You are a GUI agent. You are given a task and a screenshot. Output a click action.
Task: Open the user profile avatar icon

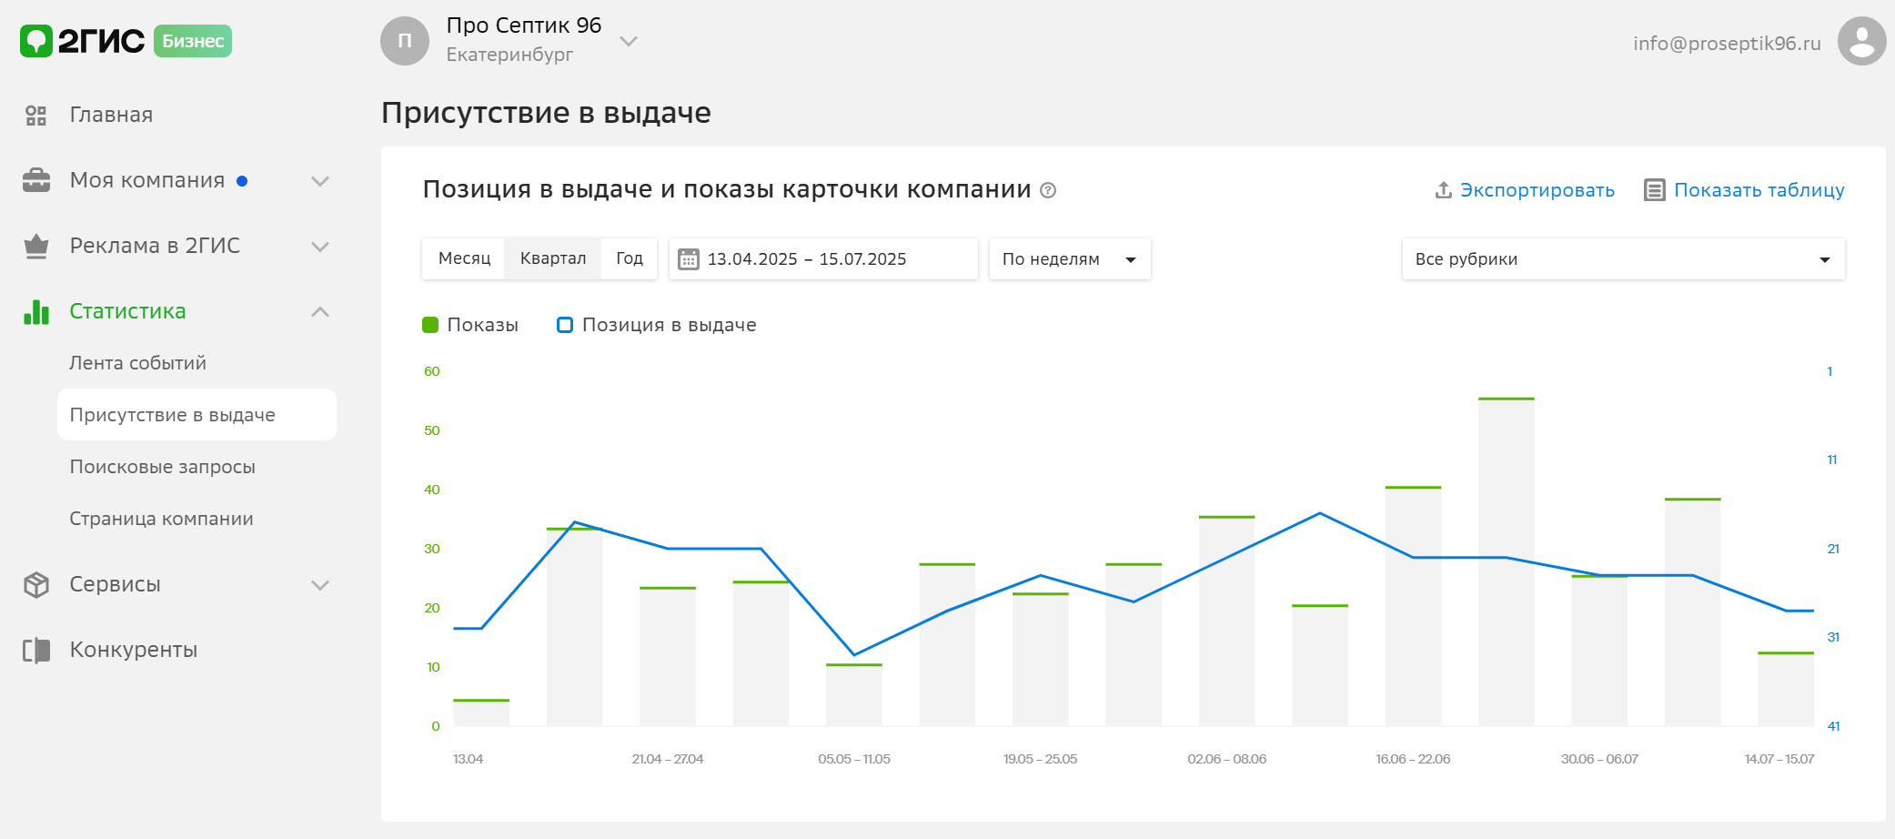1861,41
